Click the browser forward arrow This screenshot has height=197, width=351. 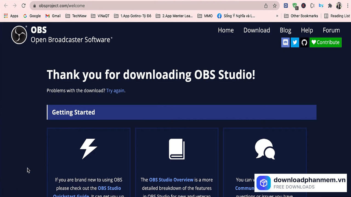[15, 5]
